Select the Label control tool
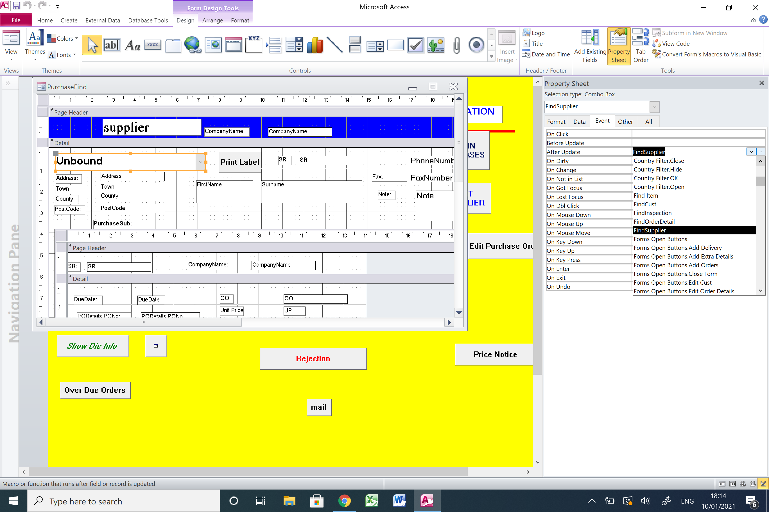 (132, 45)
